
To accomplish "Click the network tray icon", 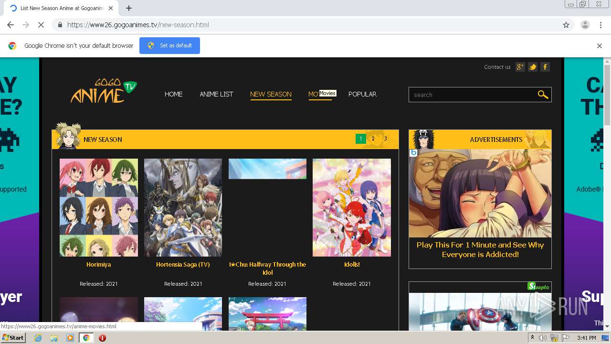I will pyautogui.click(x=554, y=338).
